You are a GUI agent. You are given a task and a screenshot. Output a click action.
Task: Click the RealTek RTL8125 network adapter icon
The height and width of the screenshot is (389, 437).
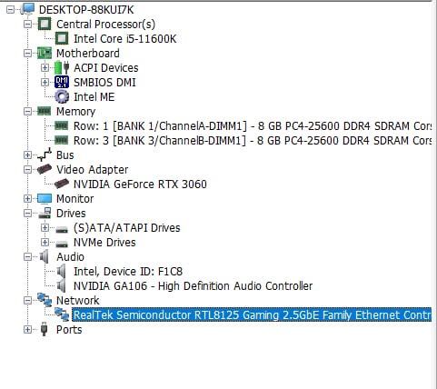click(x=62, y=314)
